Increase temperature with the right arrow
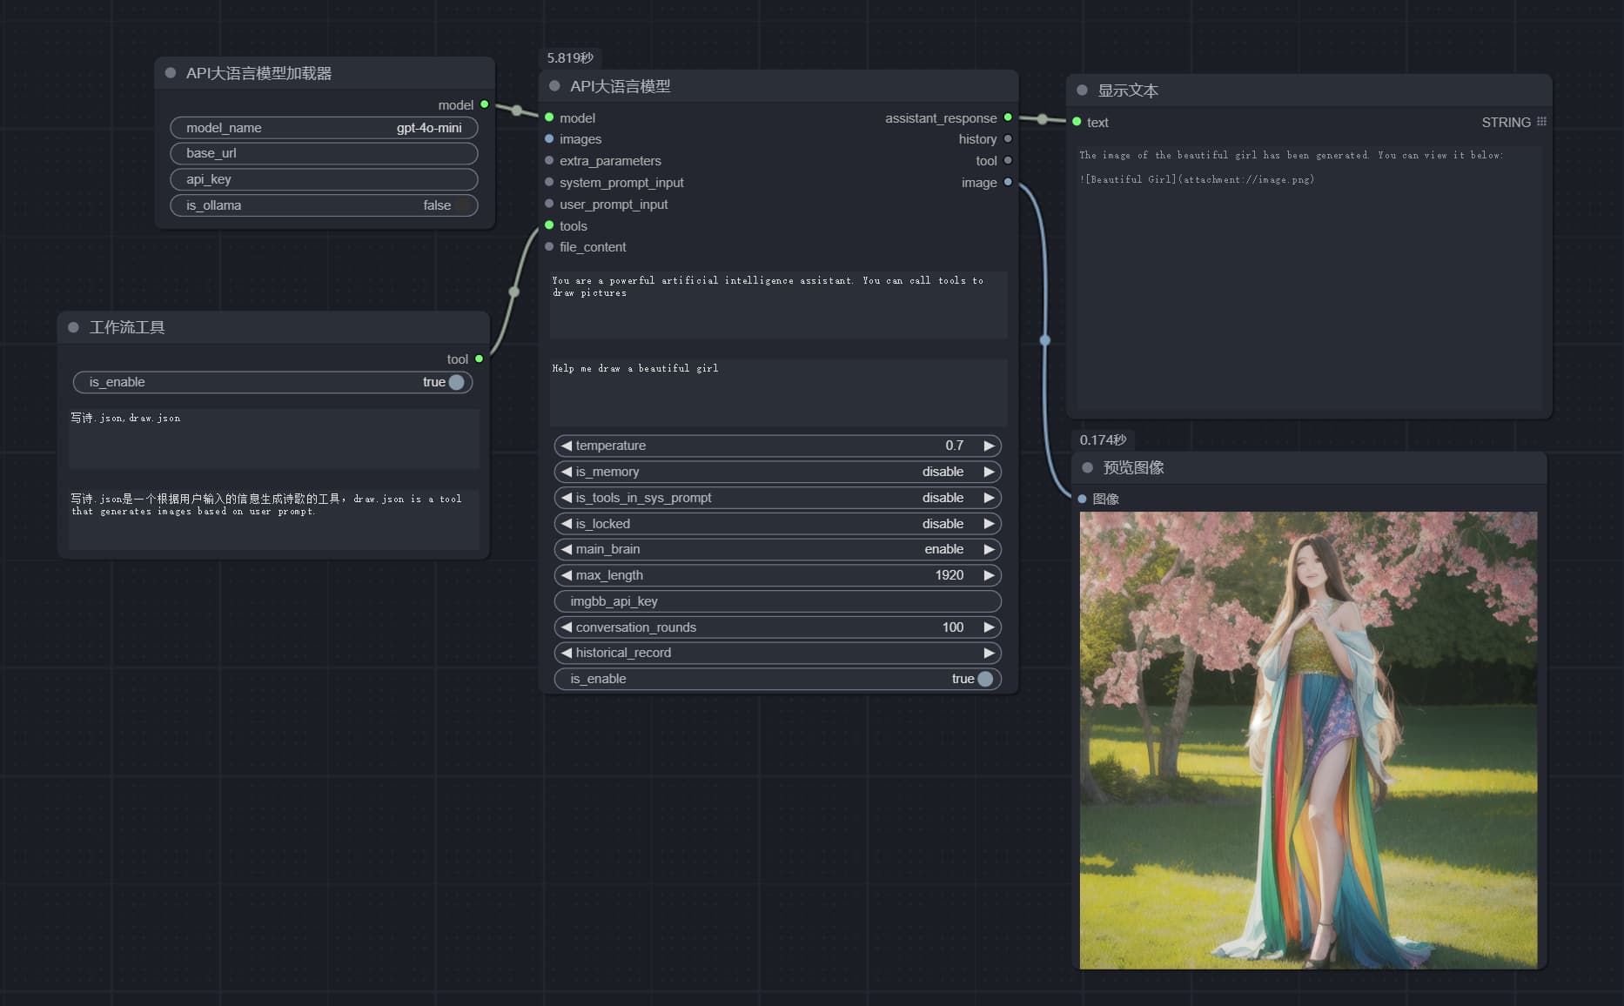This screenshot has width=1624, height=1006. coord(989,446)
